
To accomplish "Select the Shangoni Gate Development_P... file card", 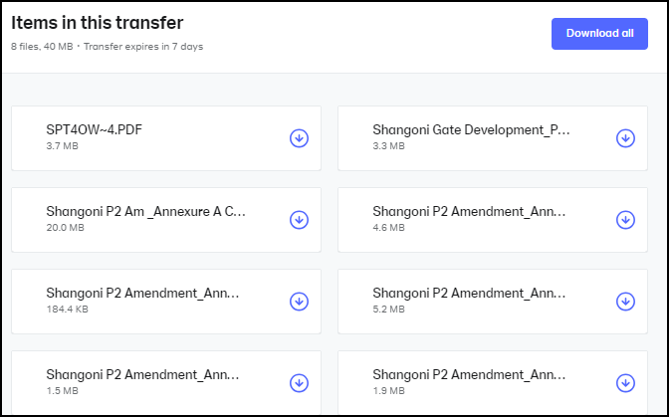I will [x=471, y=130].
